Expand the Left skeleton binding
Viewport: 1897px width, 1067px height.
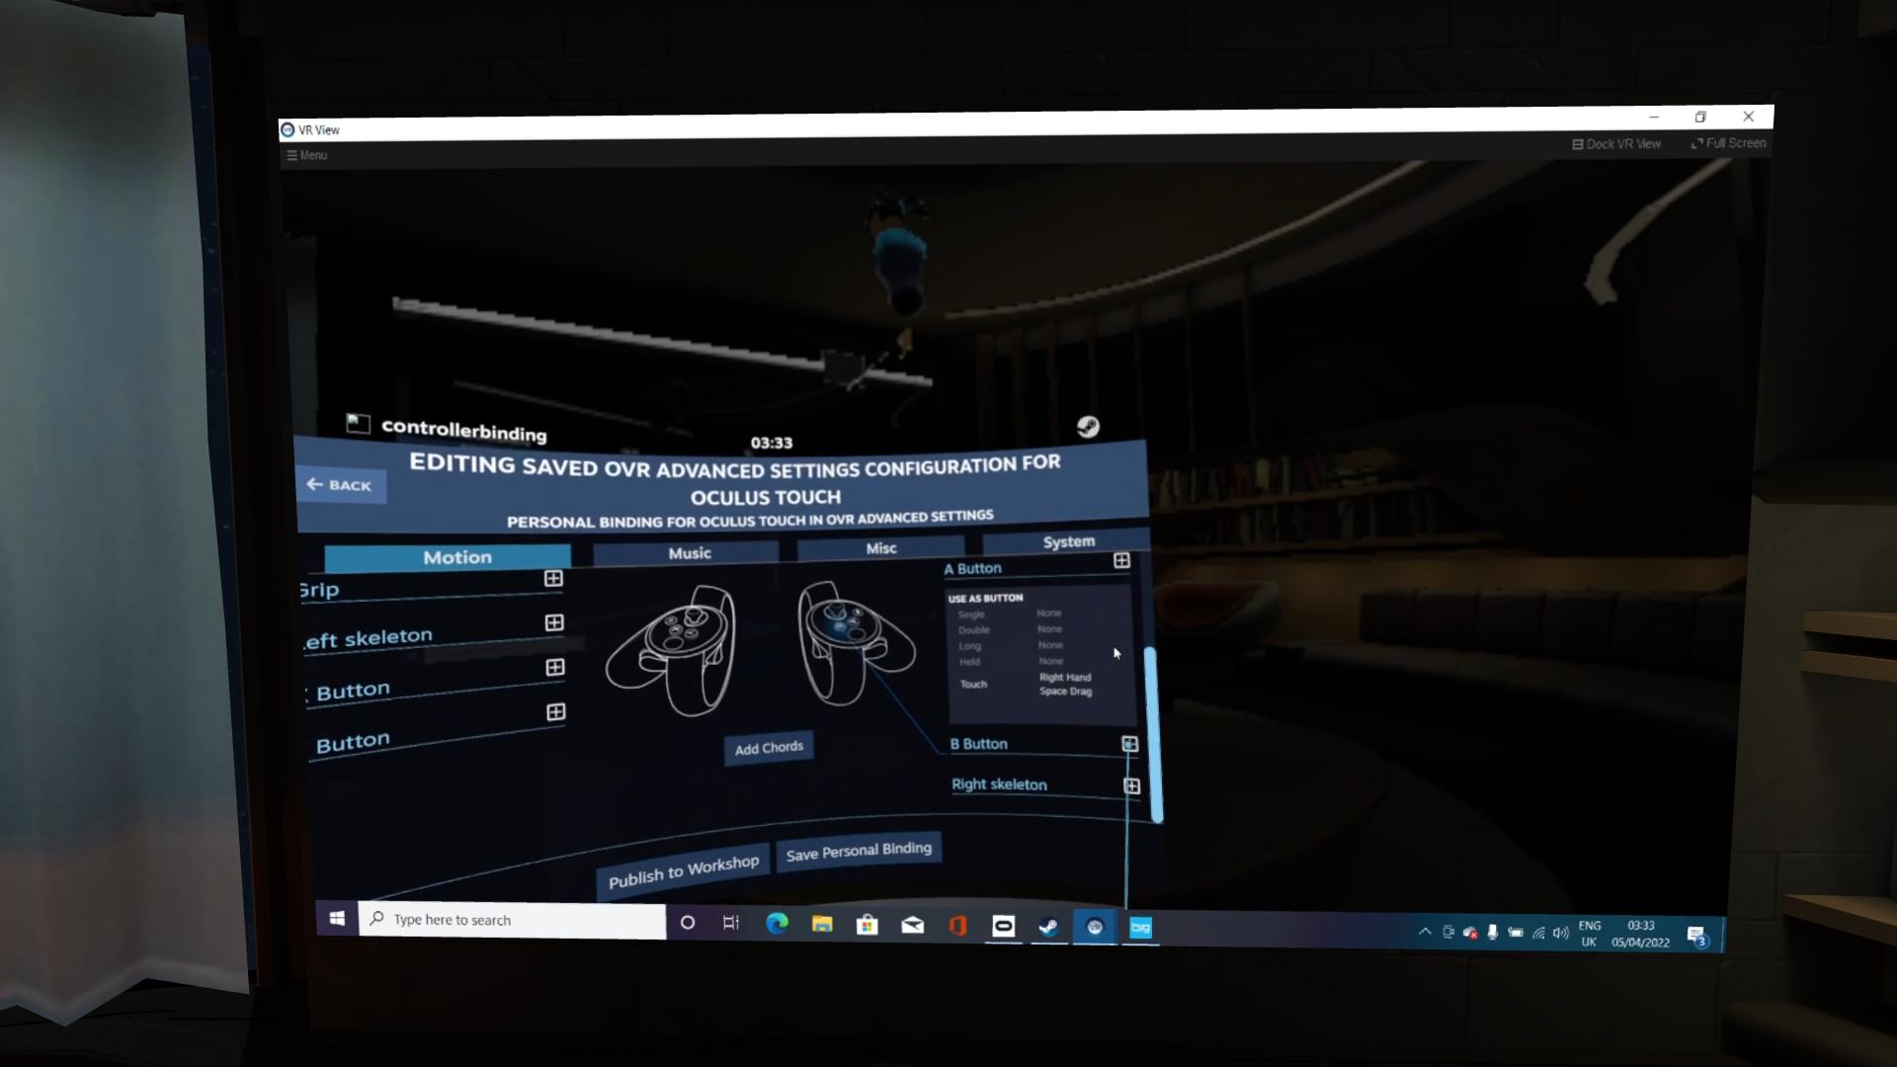pos(554,623)
